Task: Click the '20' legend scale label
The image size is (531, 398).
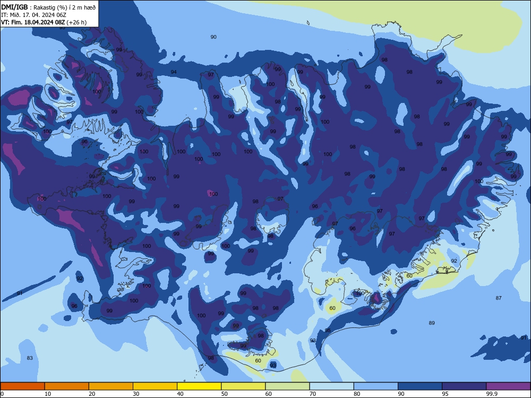Action: (92, 394)
